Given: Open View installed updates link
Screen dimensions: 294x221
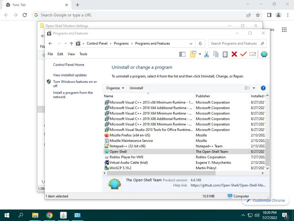Looking at the screenshot, I should coord(70,75).
